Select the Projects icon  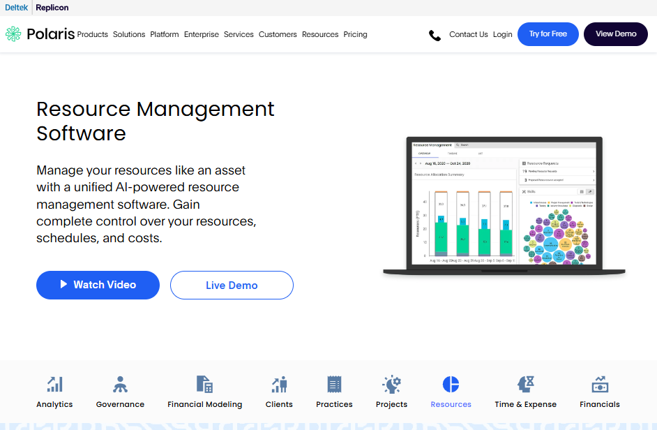pyautogui.click(x=391, y=384)
